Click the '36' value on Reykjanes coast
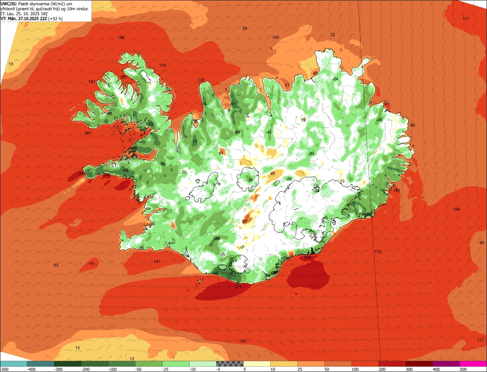The width and height of the screenshot is (487, 372). [x=142, y=248]
